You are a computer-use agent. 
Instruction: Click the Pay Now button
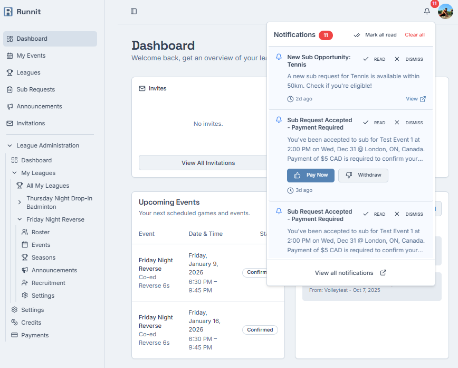pos(310,175)
